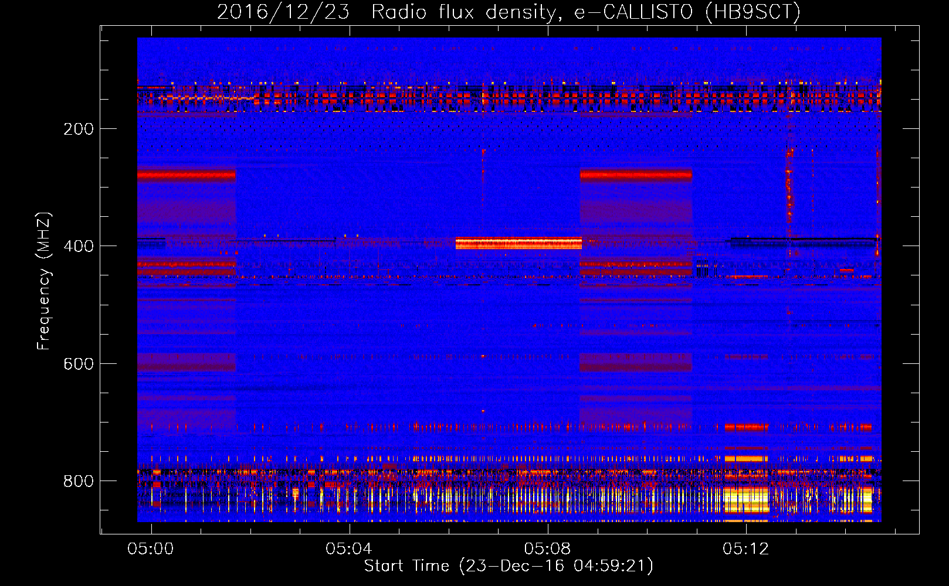Click the bright yellow block near 05:12 below 800 MHz
Screen dimensions: 949x586
[746, 499]
